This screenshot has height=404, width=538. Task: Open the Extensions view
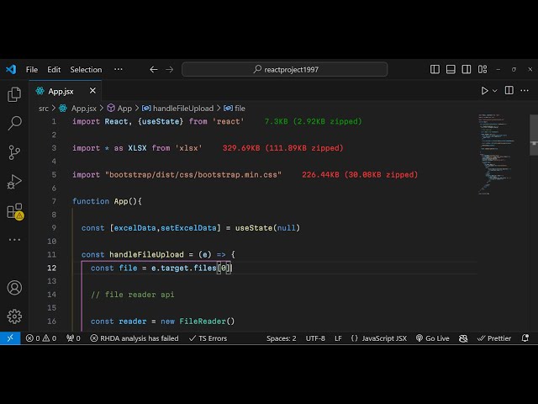click(x=14, y=211)
